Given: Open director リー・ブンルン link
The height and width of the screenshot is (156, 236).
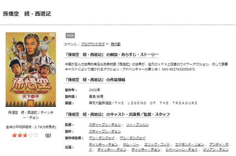Looking at the screenshot, I should coord(137,125).
